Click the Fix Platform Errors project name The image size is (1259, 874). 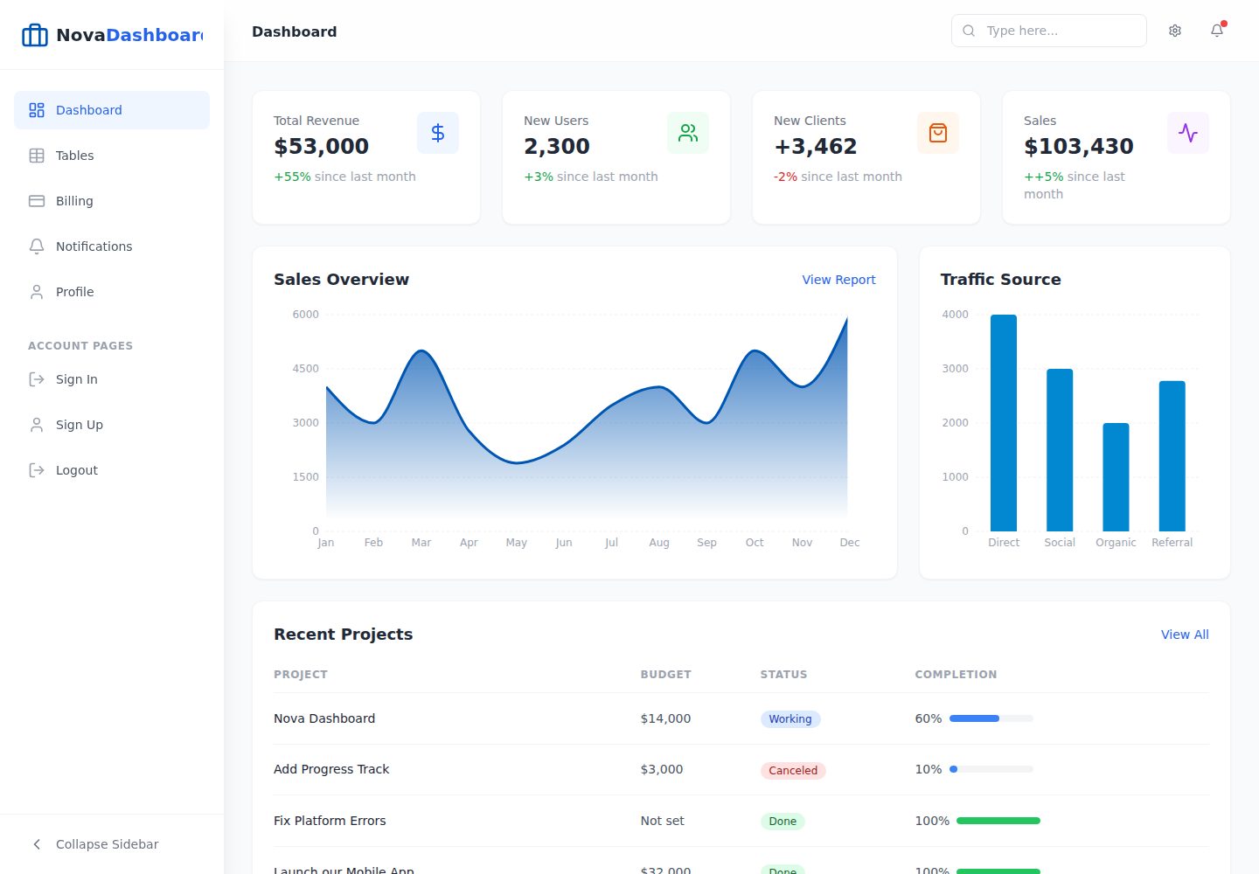(x=330, y=821)
